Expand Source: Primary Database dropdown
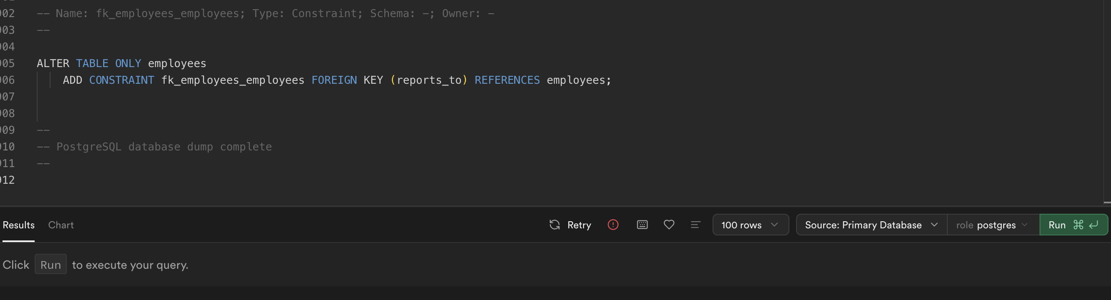 [871, 225]
